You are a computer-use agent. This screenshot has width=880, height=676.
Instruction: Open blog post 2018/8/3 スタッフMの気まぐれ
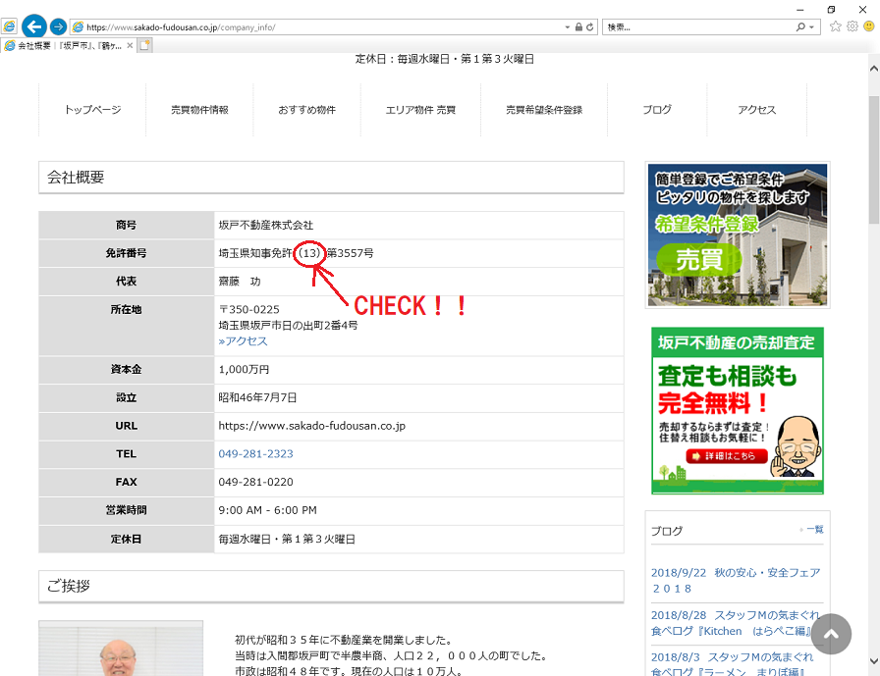click(x=732, y=663)
